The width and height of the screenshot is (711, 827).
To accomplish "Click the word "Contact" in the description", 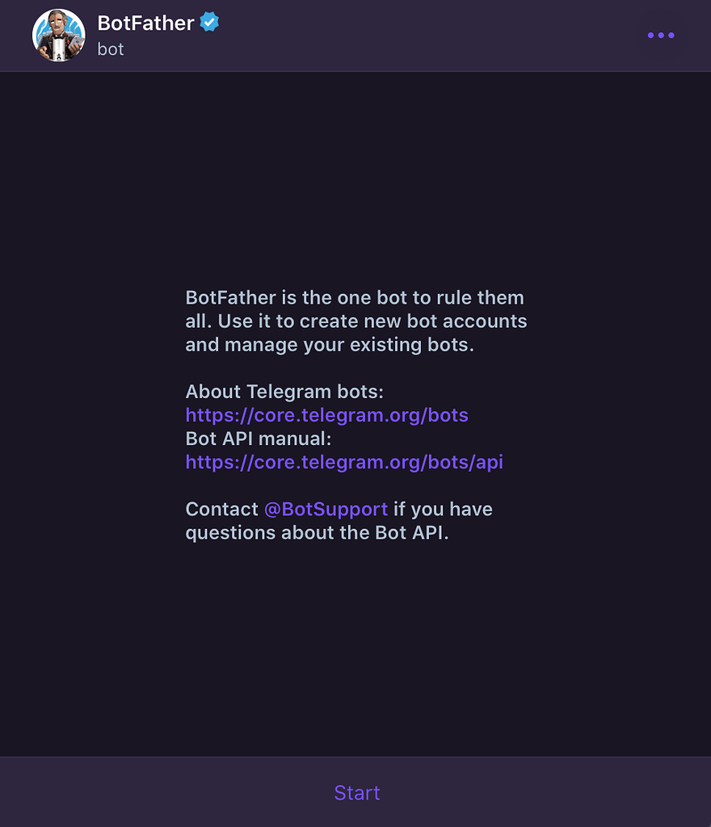I will 221,510.
